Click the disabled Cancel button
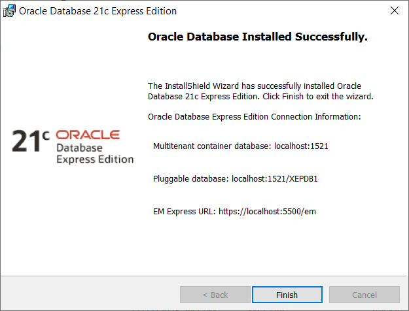 point(364,295)
